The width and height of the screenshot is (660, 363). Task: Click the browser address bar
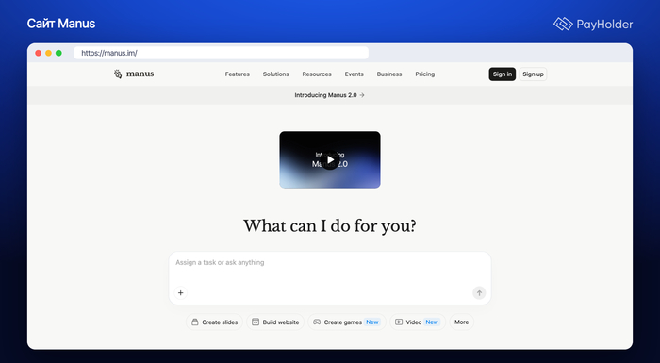click(221, 53)
